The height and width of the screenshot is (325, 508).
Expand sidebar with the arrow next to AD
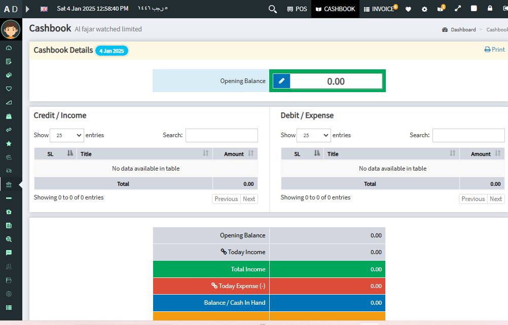pos(27,9)
